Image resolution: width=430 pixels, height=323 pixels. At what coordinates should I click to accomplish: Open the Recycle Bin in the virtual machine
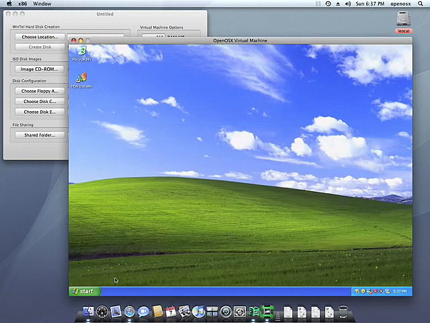point(81,53)
